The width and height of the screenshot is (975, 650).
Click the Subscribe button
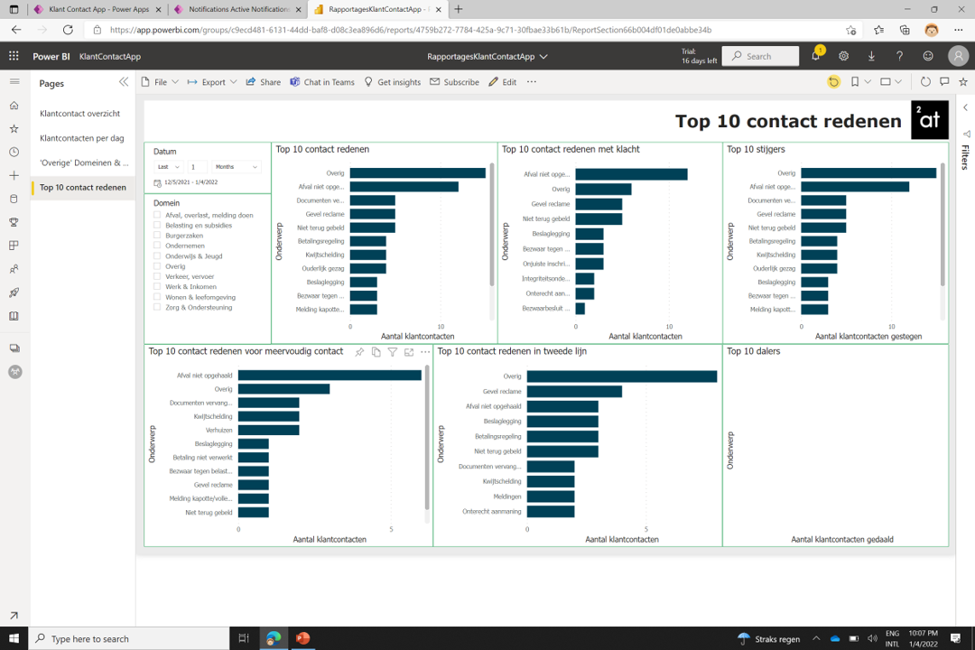(454, 82)
